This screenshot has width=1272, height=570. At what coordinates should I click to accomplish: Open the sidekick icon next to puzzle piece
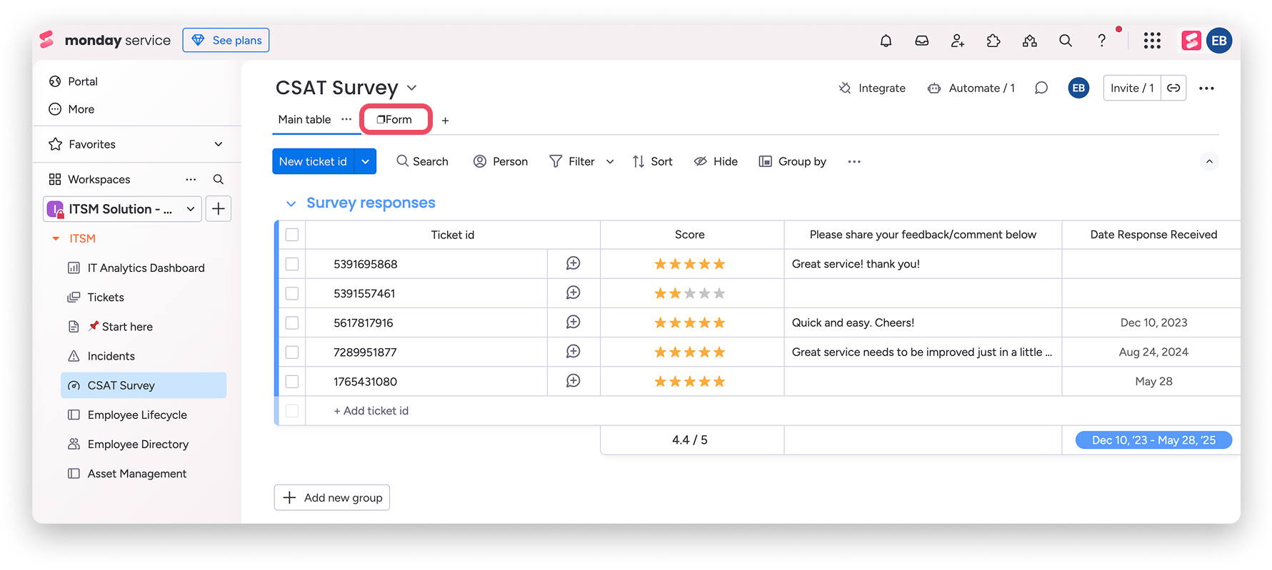tap(1029, 41)
